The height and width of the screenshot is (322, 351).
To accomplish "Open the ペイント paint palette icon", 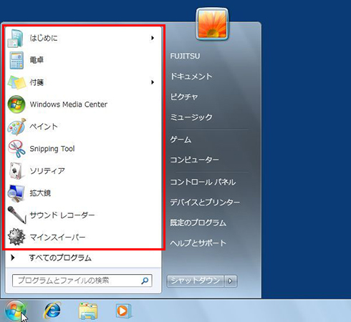I will pyautogui.click(x=16, y=127).
